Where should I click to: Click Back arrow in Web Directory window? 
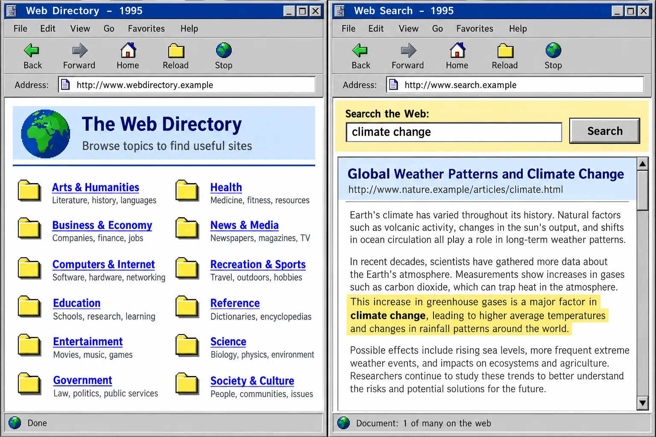coord(32,51)
